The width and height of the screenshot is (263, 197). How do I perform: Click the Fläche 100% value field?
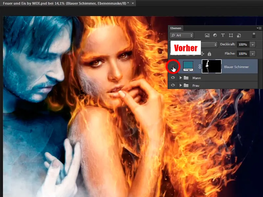tap(243, 54)
